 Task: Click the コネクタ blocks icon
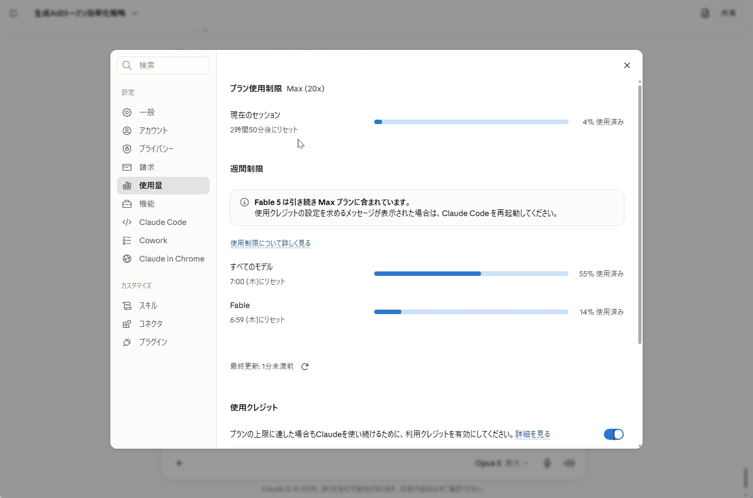(x=127, y=324)
